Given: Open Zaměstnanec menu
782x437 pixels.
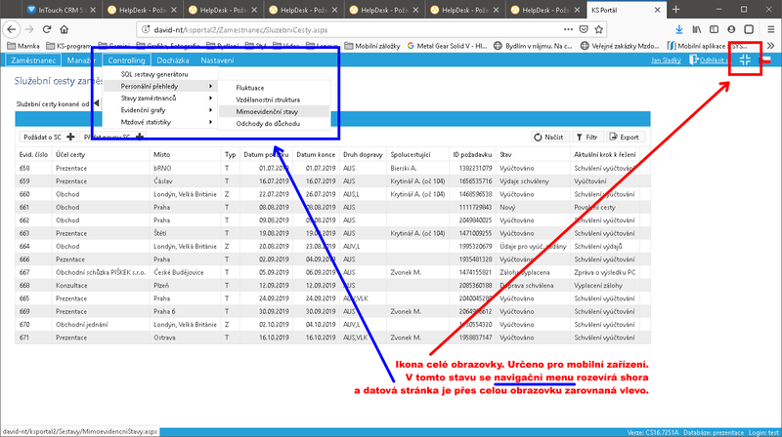Looking at the screenshot, I should pyautogui.click(x=33, y=60).
